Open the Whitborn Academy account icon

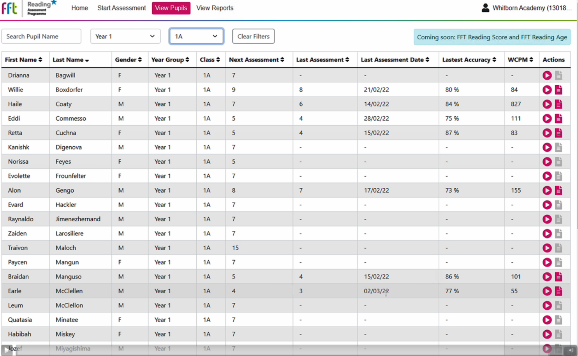(x=485, y=8)
